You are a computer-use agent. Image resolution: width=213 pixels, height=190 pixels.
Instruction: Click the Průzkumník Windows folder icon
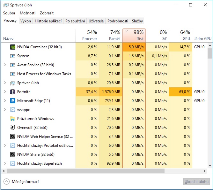coord(13,119)
